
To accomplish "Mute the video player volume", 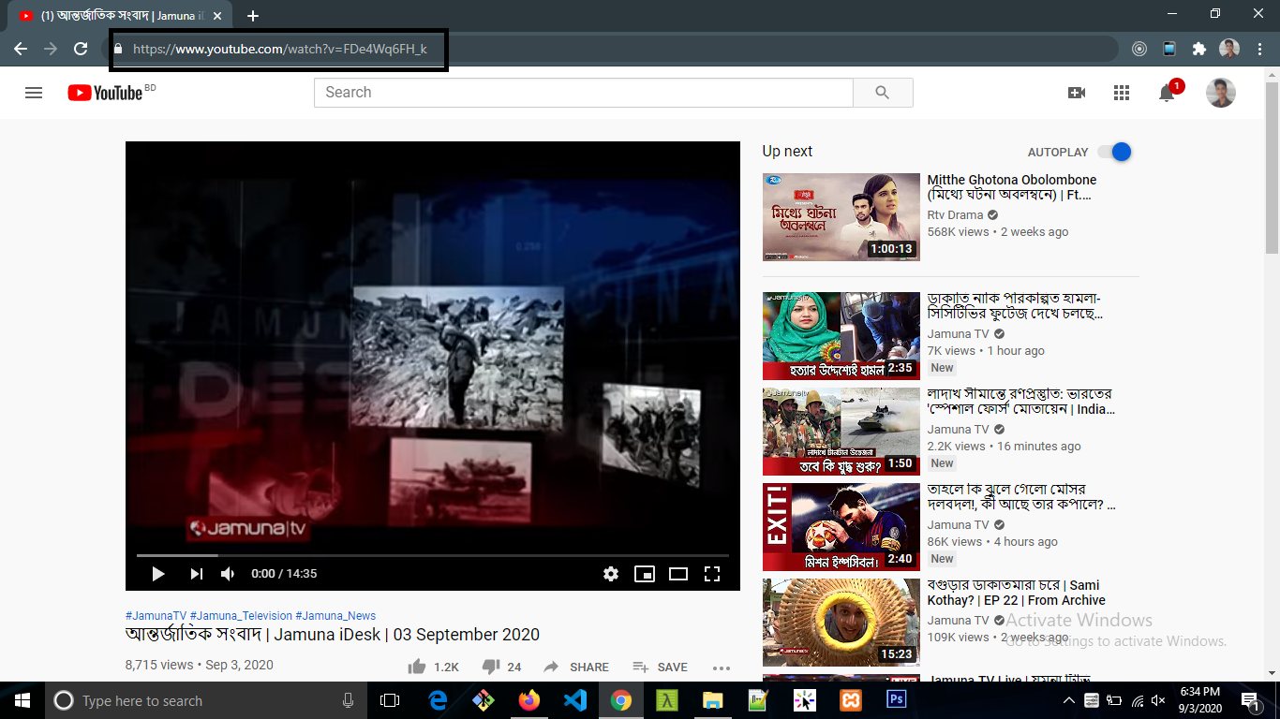I will [x=228, y=574].
